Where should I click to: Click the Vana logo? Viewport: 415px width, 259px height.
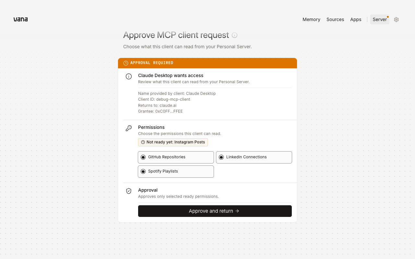(20, 19)
